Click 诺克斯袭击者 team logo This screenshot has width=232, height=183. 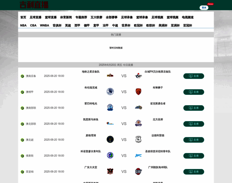(139, 107)
